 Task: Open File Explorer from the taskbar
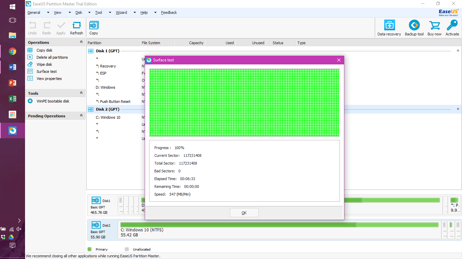click(13, 35)
